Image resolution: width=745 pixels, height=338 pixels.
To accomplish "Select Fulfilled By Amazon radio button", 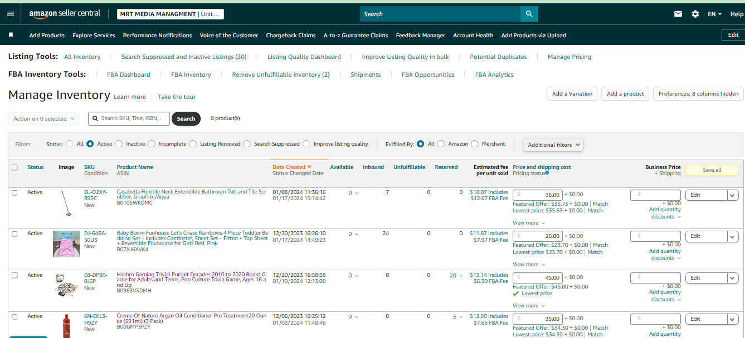I will (441, 144).
